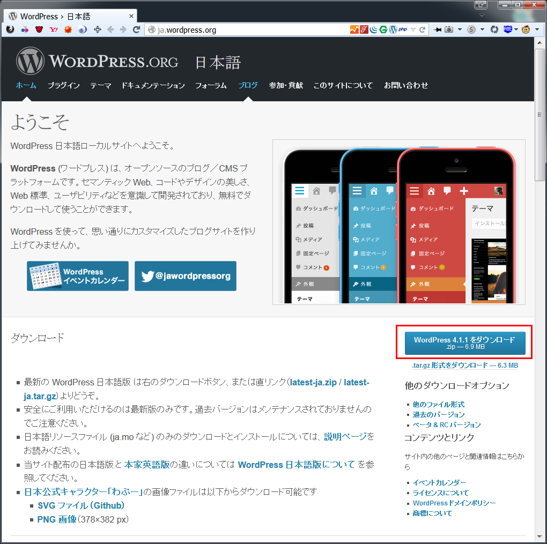
Task: Click the WordPress.org logo in the header
Action: pos(97,61)
